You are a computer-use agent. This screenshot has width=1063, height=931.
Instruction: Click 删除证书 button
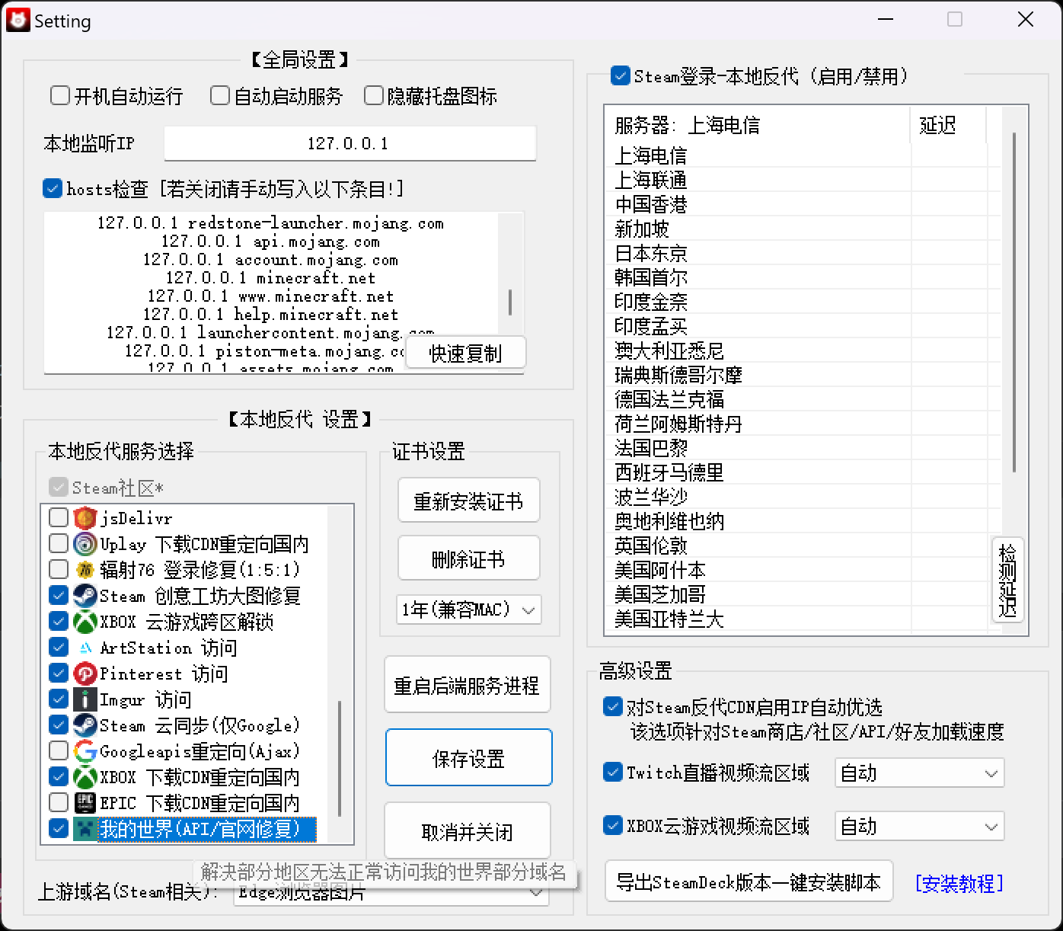coord(469,558)
